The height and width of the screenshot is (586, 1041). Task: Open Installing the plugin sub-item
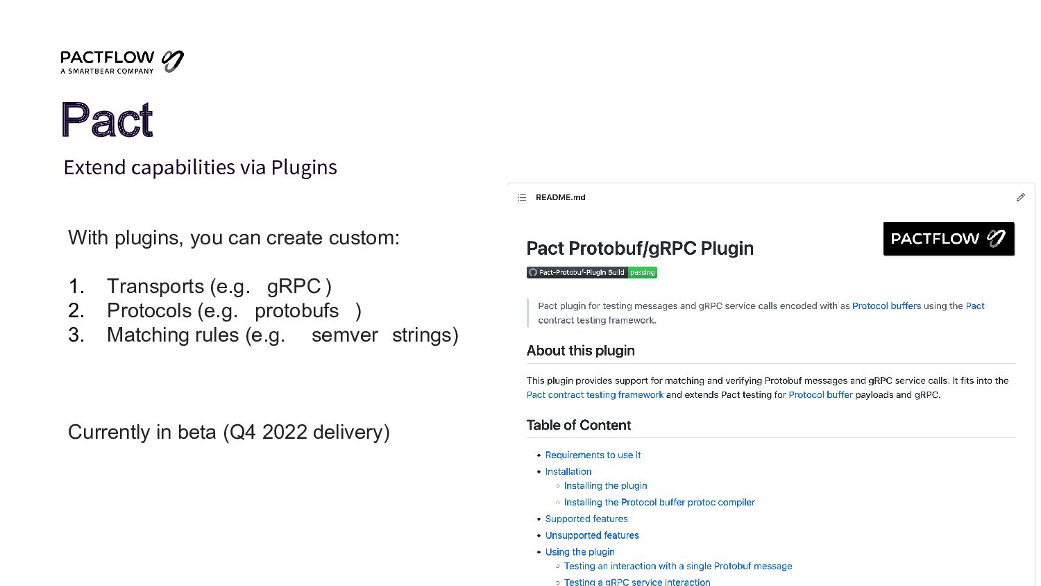pyautogui.click(x=605, y=486)
